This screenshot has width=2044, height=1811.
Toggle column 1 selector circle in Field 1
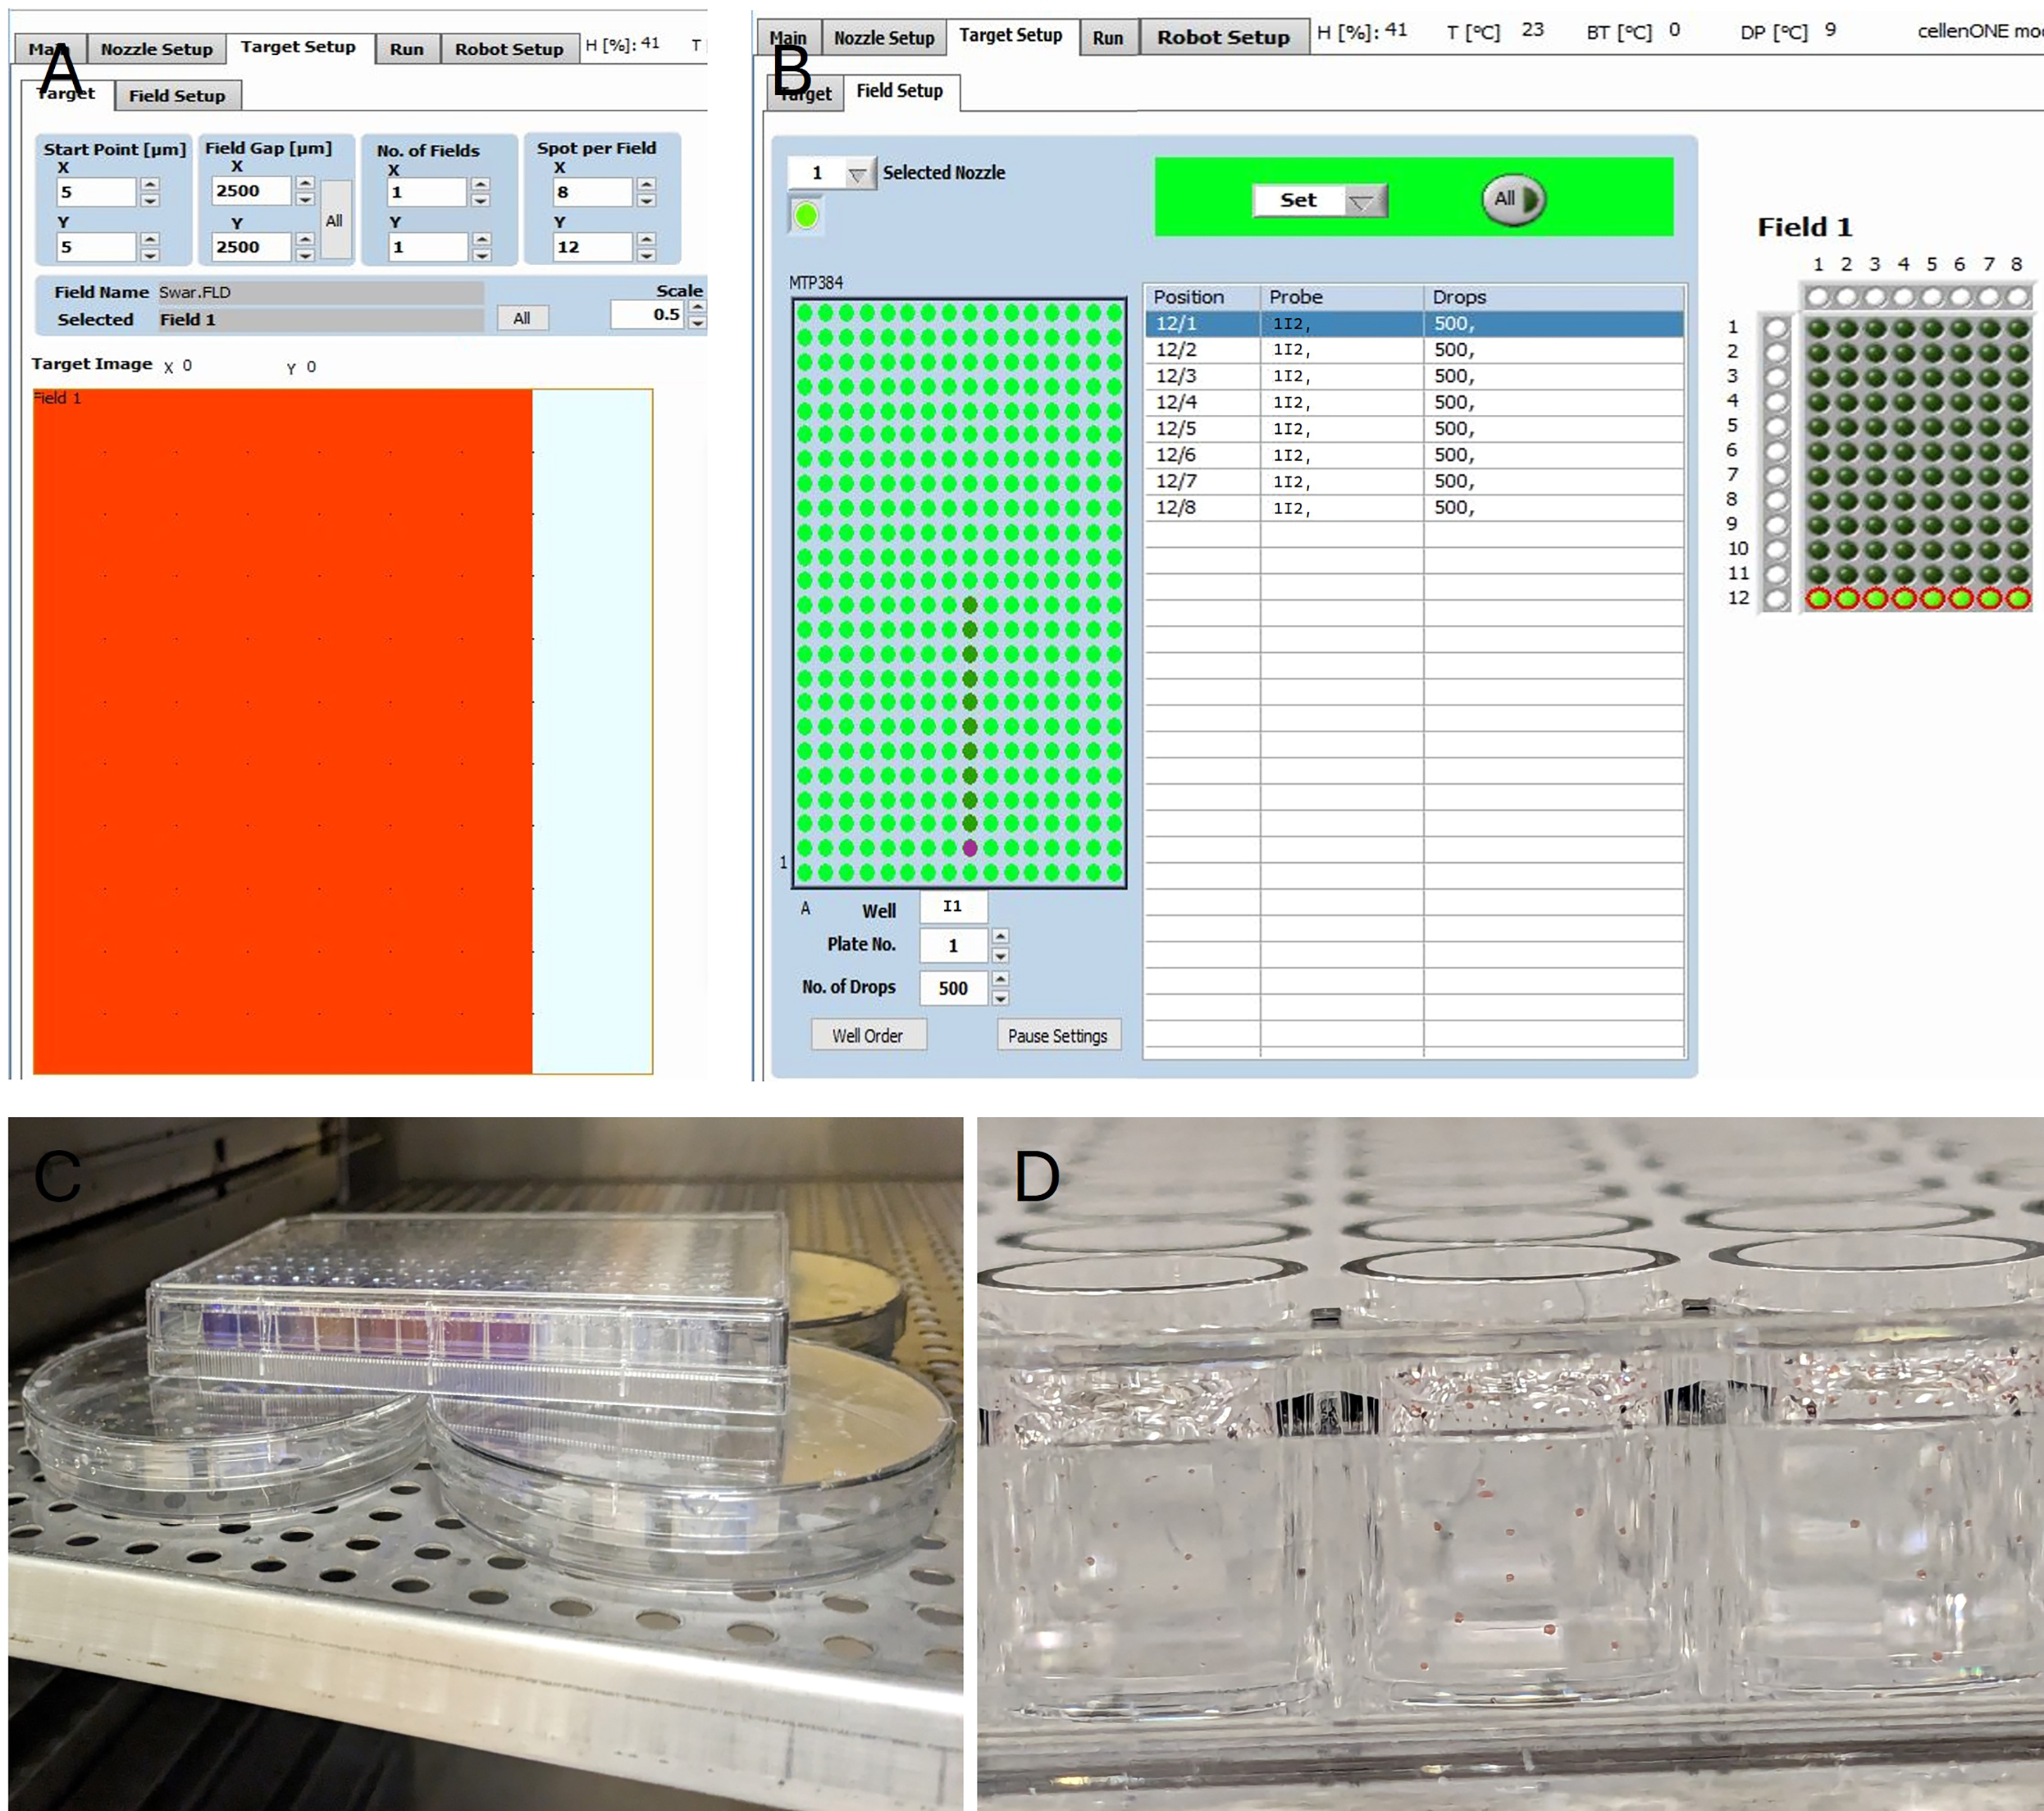coord(1818,297)
